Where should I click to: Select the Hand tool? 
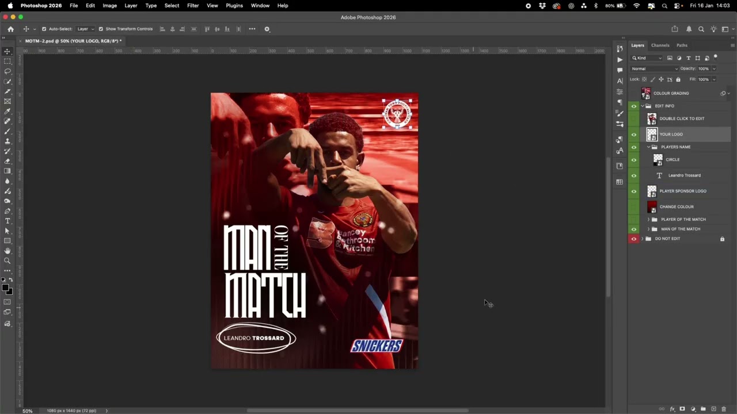[x=7, y=251]
